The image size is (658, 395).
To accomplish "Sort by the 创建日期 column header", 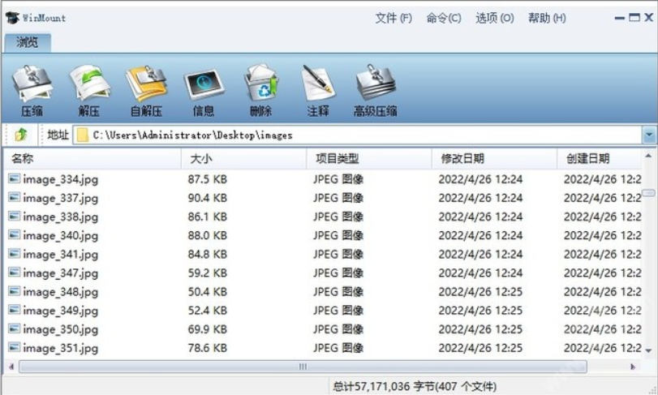I will [600, 158].
